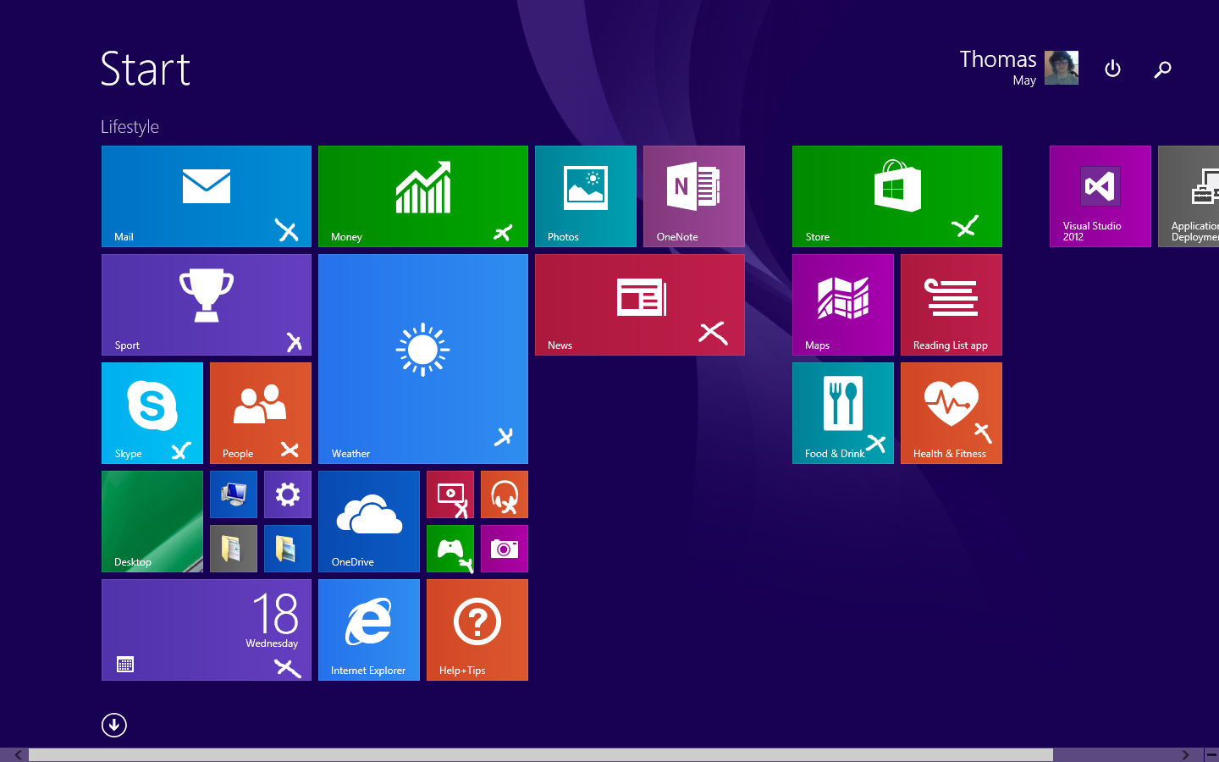Click the zoom-out minus button
Viewport: 1219px width, 762px height.
coord(1211,755)
